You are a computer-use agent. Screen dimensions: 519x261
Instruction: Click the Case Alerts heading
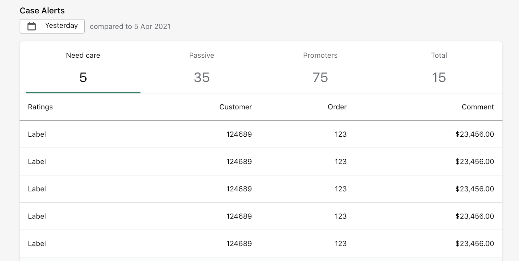click(x=42, y=11)
